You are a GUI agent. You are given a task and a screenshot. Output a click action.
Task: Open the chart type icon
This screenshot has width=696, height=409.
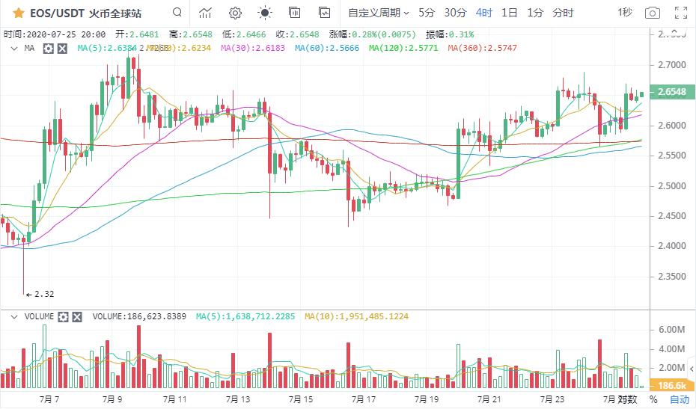(205, 13)
